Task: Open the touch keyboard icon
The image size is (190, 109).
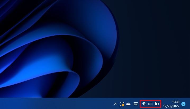Action: (x=136, y=104)
